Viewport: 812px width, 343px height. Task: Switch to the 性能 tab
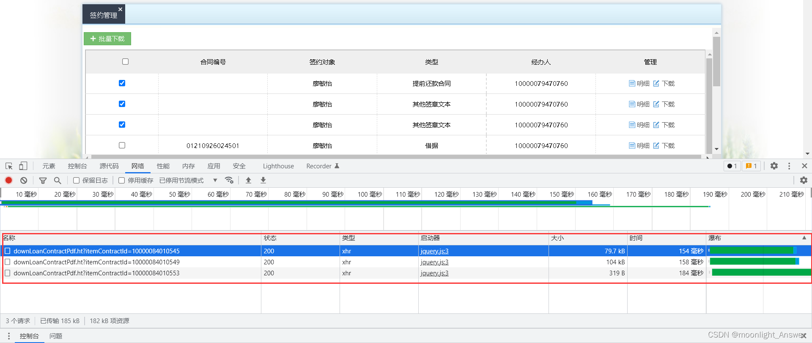(x=163, y=166)
